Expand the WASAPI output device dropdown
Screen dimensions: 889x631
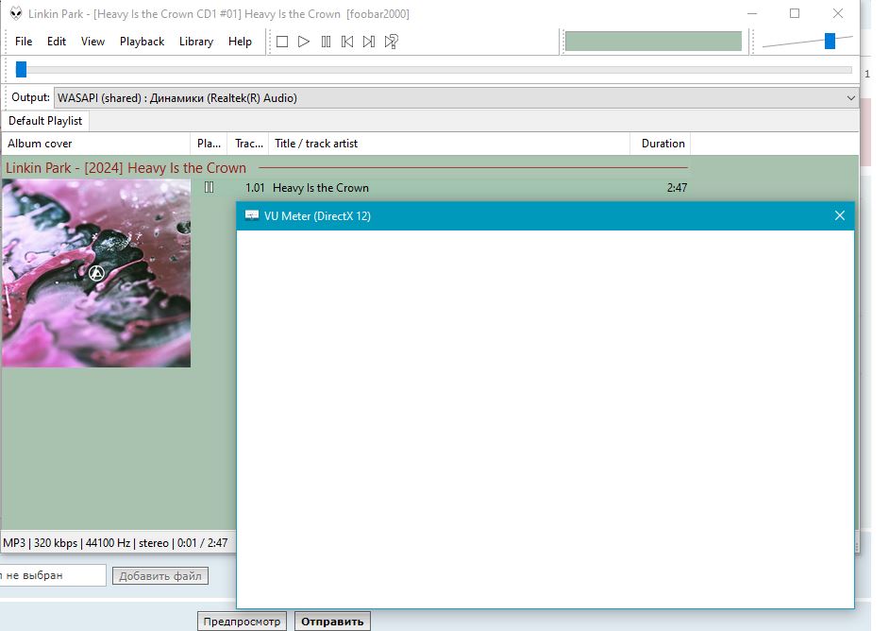pyautogui.click(x=850, y=97)
